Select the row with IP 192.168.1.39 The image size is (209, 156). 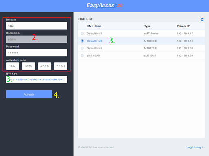141,56
